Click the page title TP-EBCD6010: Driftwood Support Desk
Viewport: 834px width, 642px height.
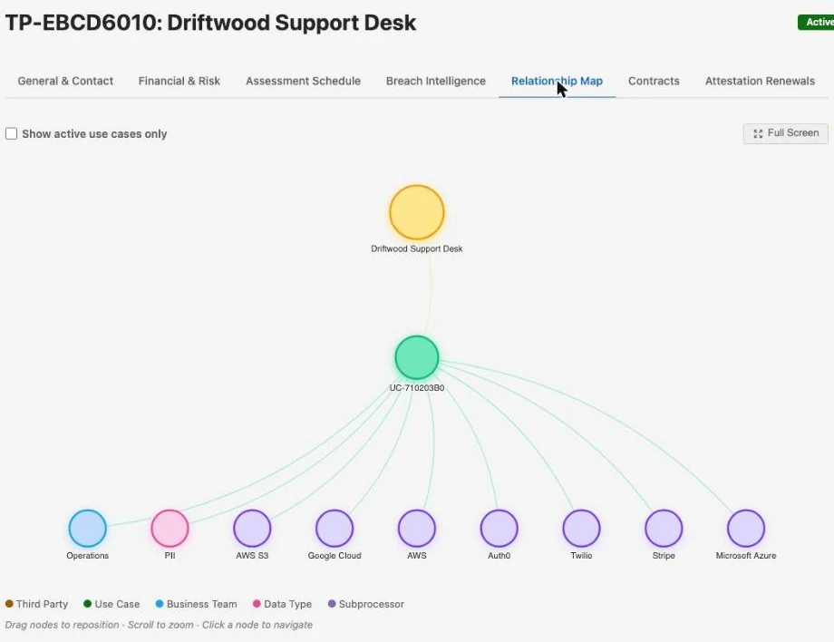point(210,23)
